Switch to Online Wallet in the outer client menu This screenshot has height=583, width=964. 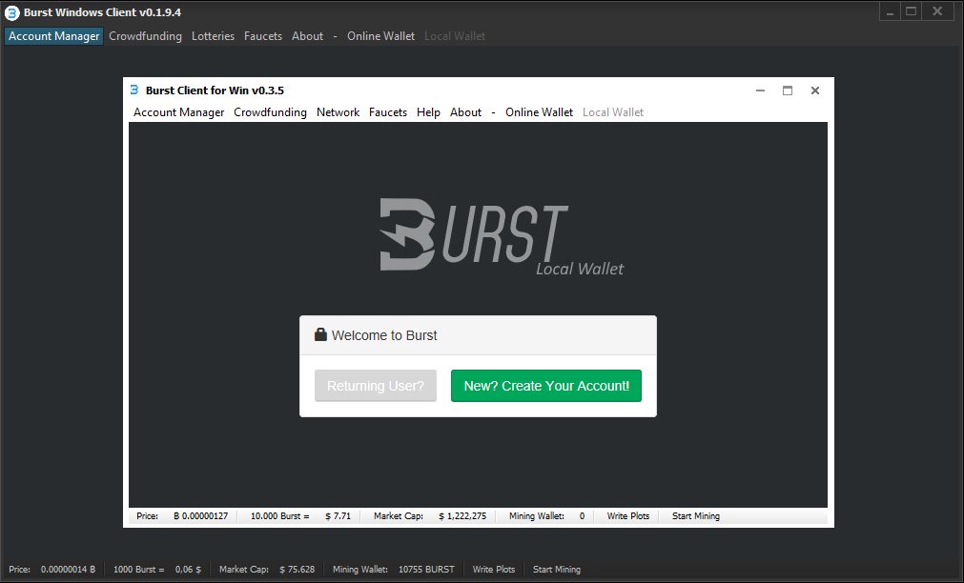[380, 36]
